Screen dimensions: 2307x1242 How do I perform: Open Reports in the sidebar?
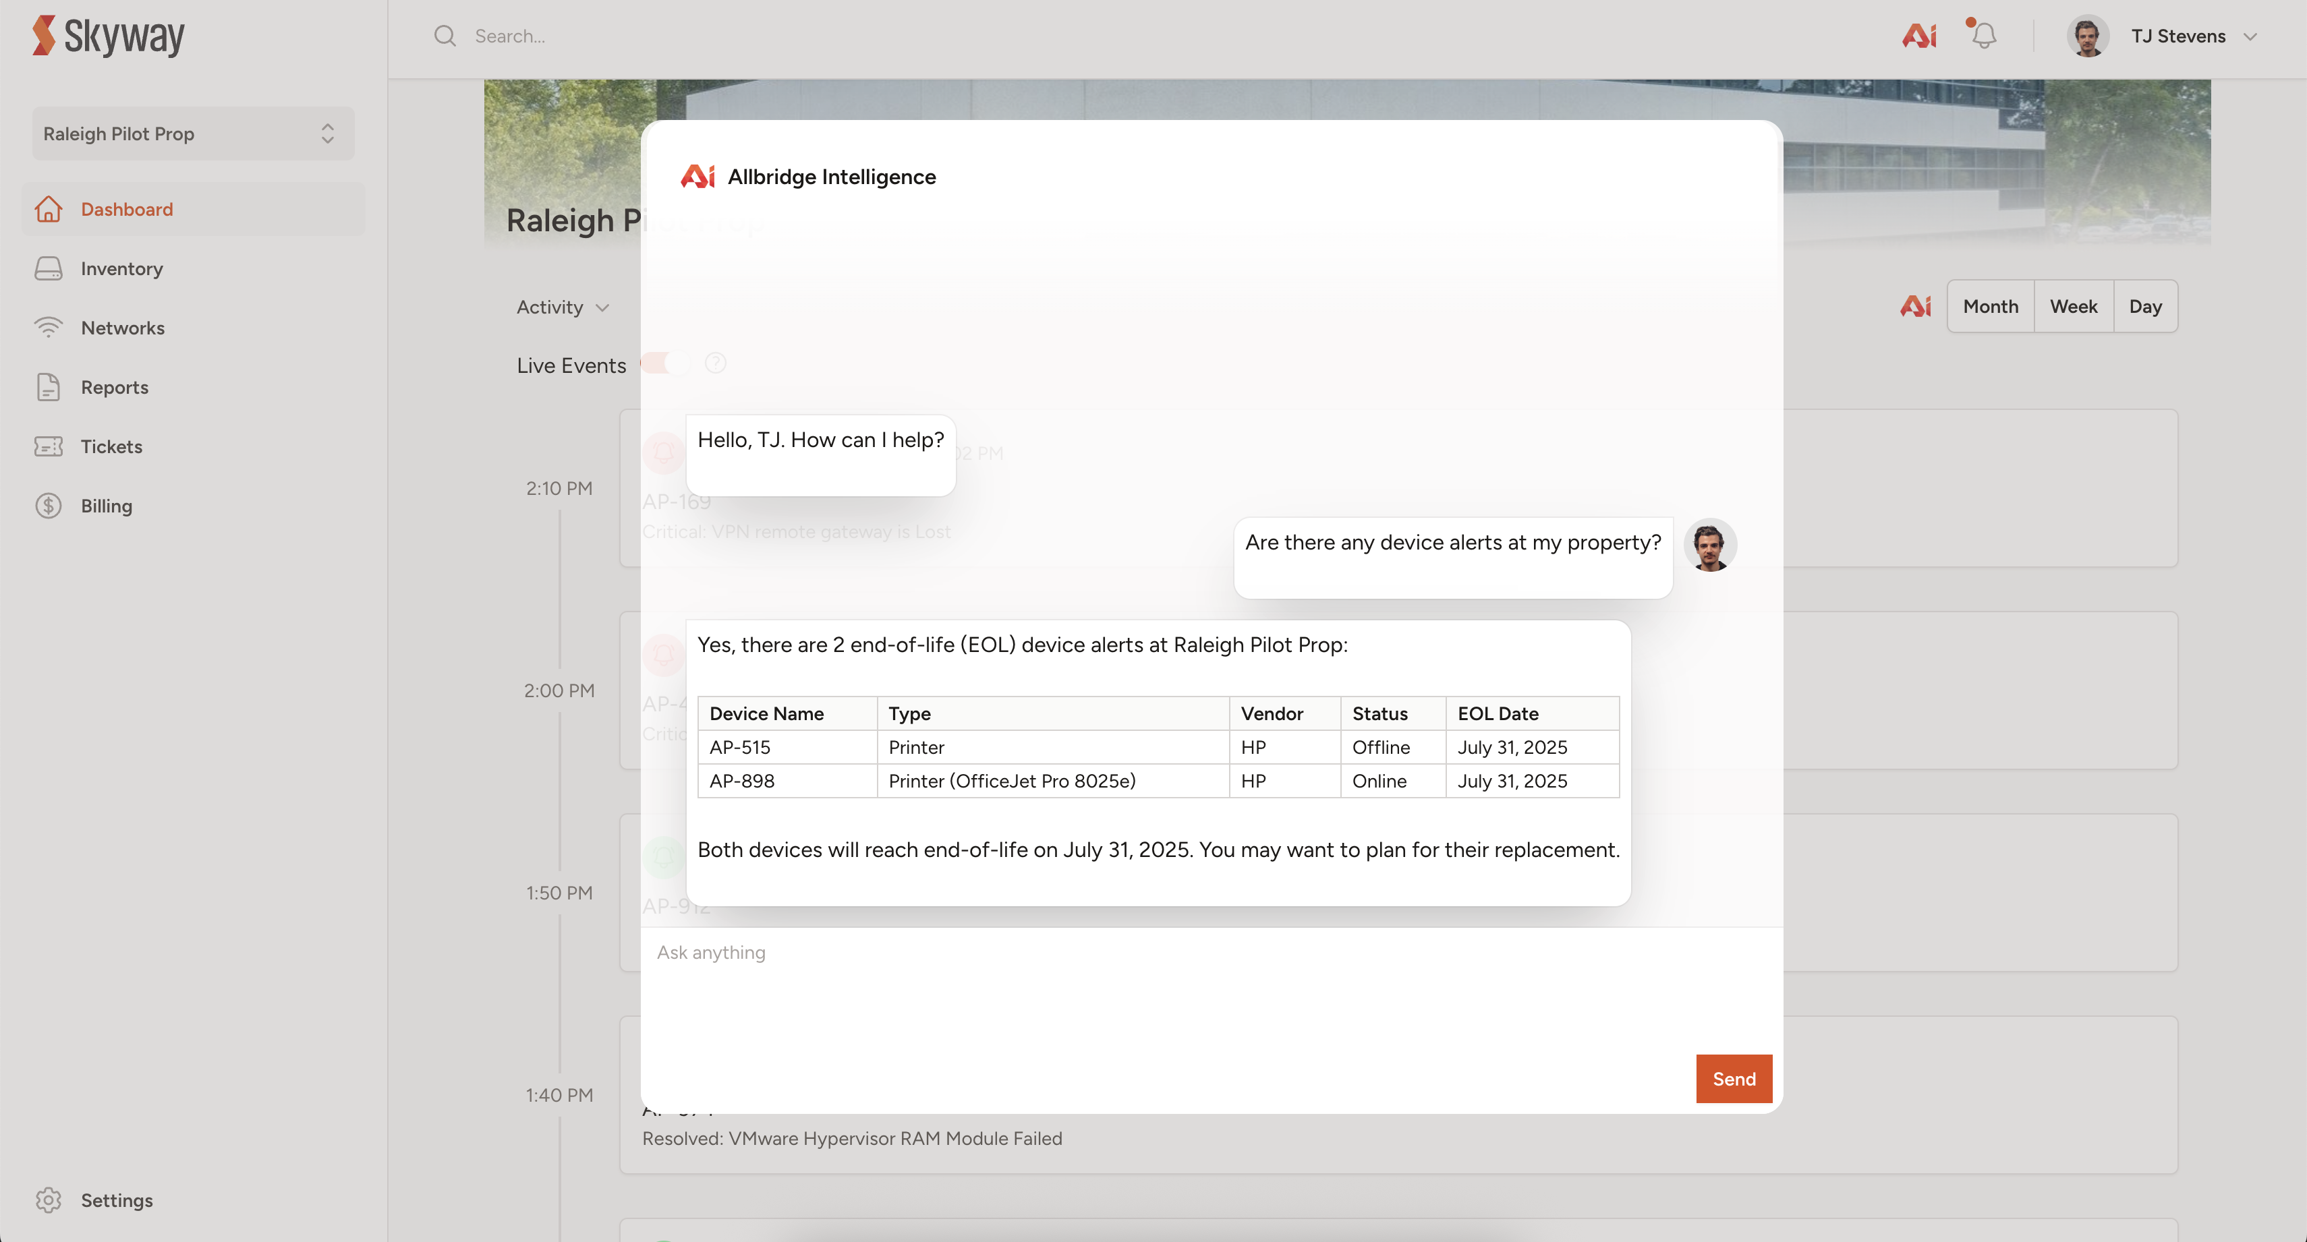coord(115,387)
